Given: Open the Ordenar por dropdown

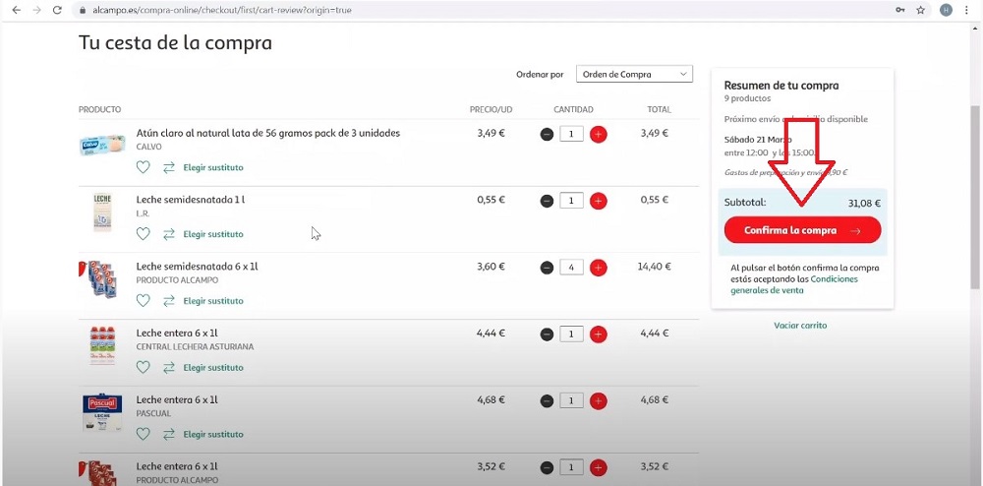Looking at the screenshot, I should 634,74.
